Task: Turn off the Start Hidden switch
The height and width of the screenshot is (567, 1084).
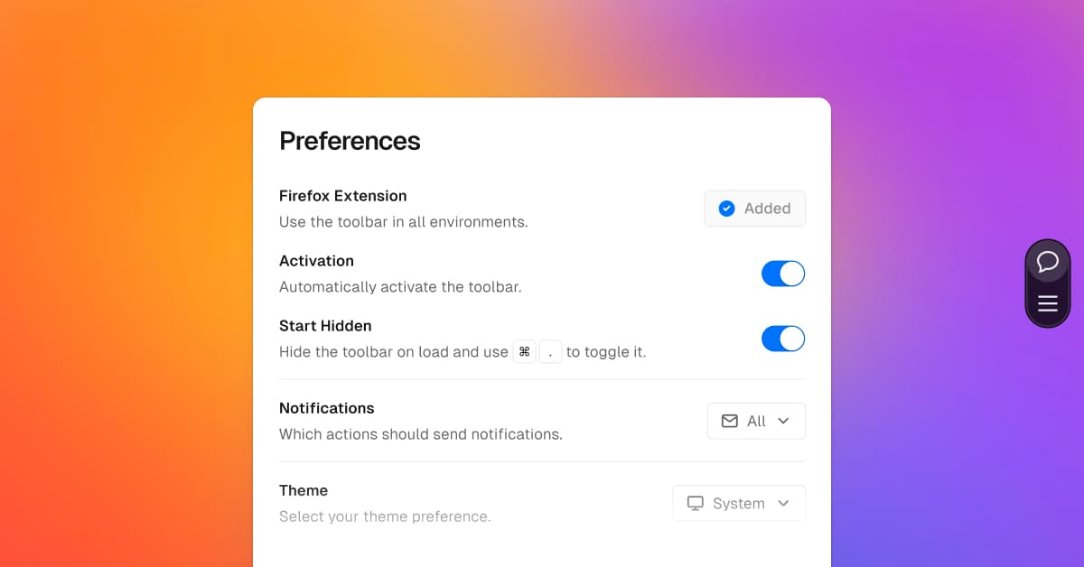Action: [x=782, y=339]
